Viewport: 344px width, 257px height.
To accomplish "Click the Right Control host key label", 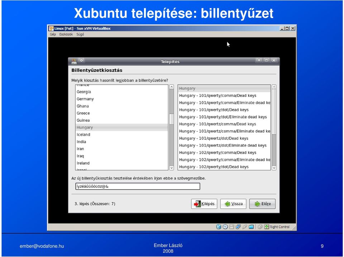I will click(279, 227).
